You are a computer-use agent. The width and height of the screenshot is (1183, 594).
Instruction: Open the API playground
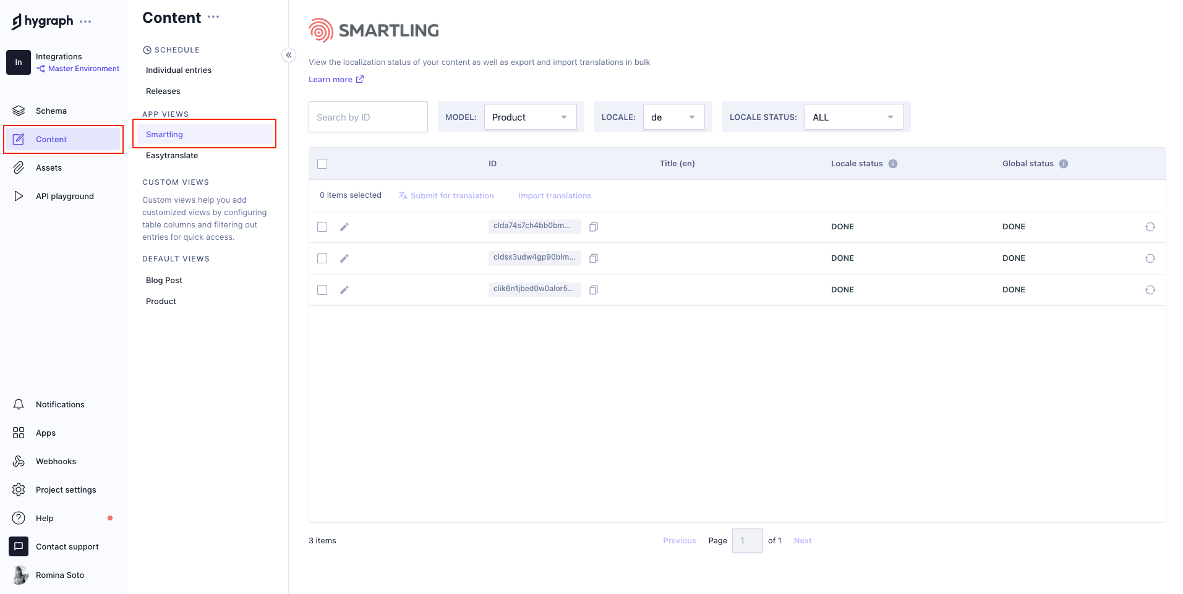point(65,196)
